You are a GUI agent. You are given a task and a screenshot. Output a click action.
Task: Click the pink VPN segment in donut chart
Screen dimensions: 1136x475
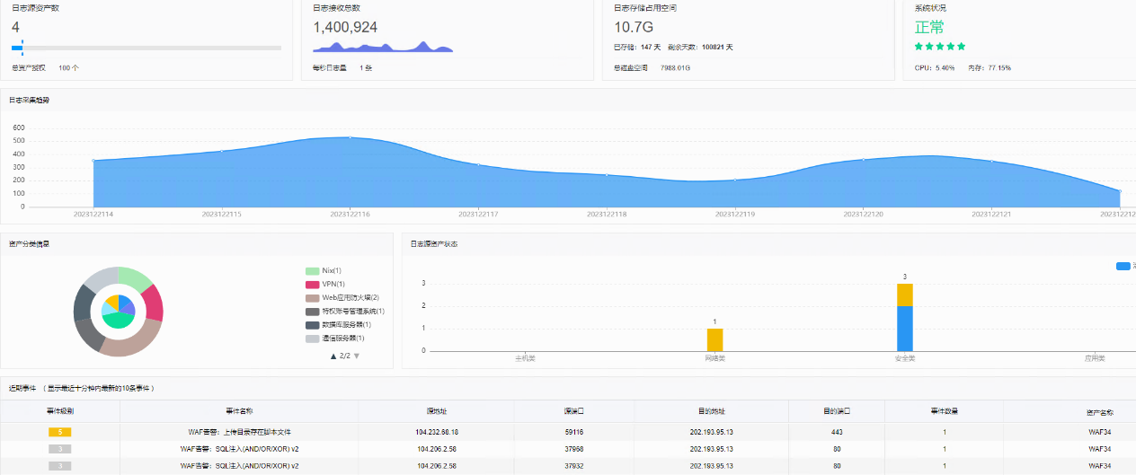[x=153, y=303]
